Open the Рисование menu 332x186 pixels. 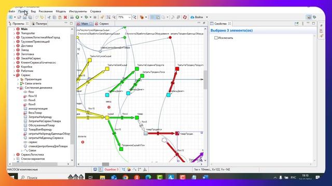pos(46,11)
